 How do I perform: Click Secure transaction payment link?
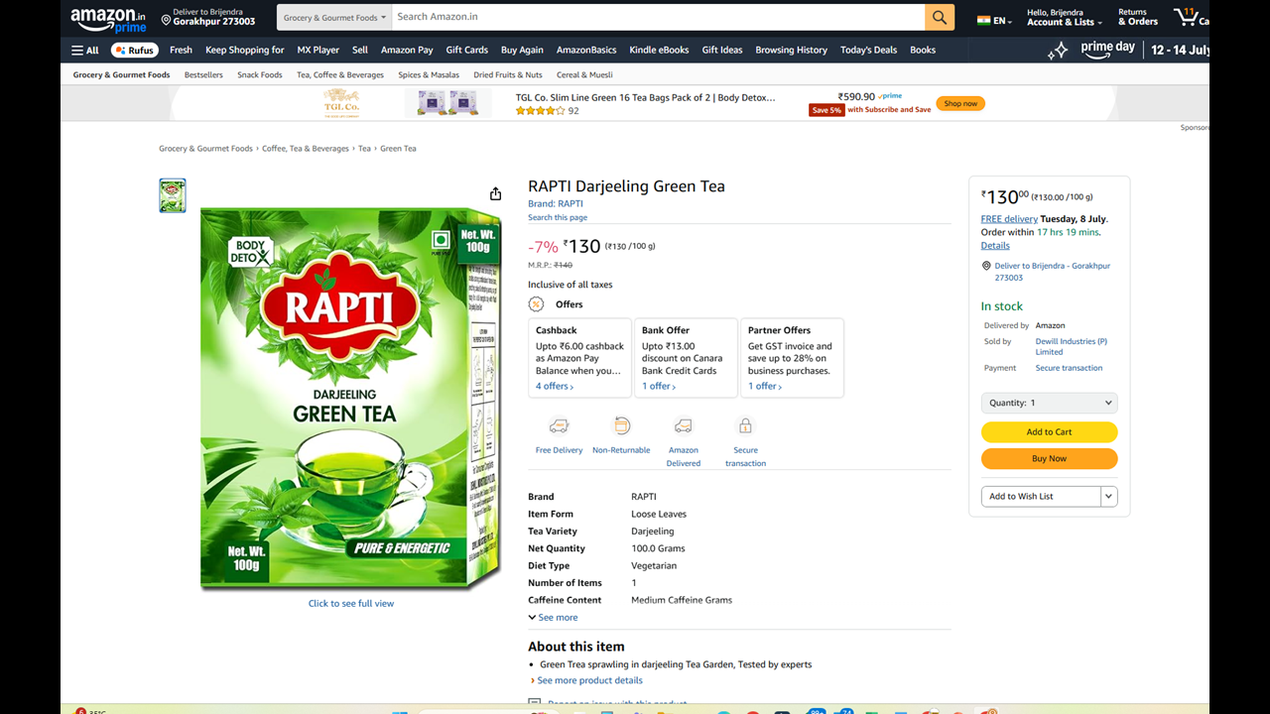(1069, 368)
